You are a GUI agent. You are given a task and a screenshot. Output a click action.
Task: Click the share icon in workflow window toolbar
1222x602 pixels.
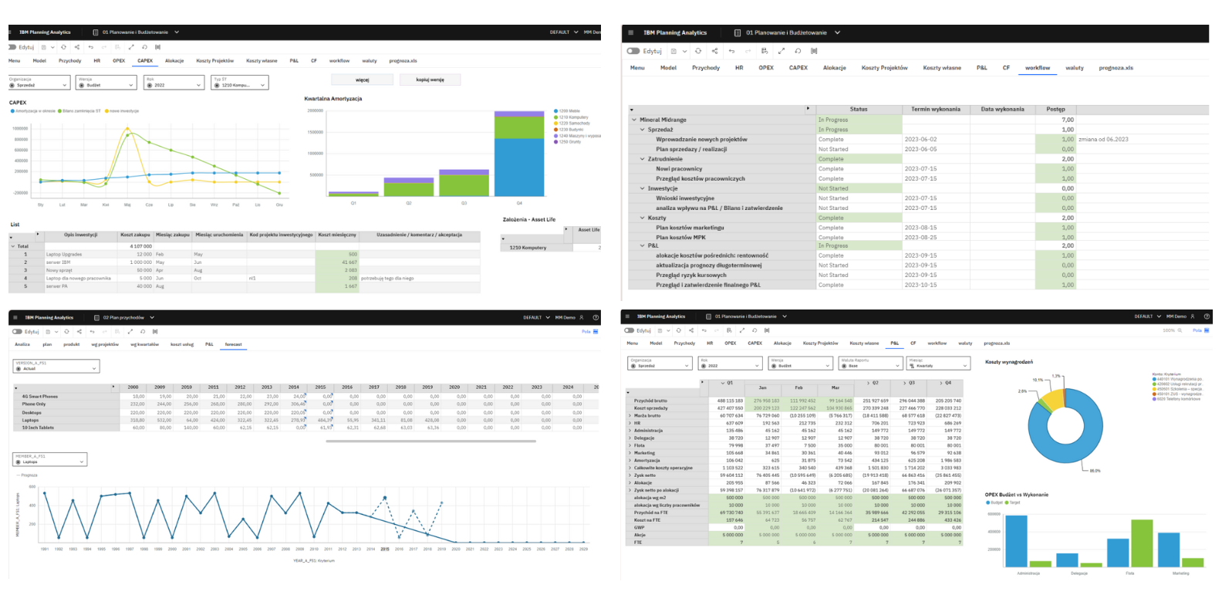(714, 51)
